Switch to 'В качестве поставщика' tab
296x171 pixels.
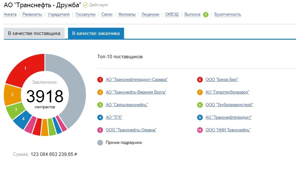(34, 33)
